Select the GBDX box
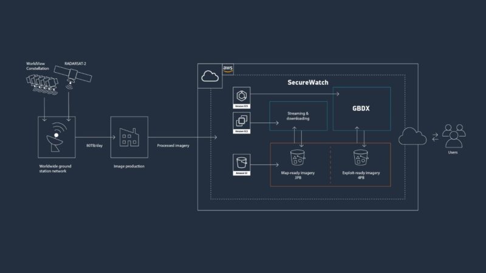Image resolution: width=486 pixels, height=273 pixels. coord(361,109)
